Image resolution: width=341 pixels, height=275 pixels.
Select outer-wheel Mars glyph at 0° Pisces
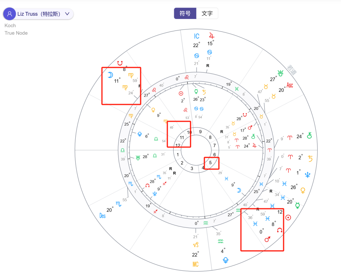(x=267, y=239)
